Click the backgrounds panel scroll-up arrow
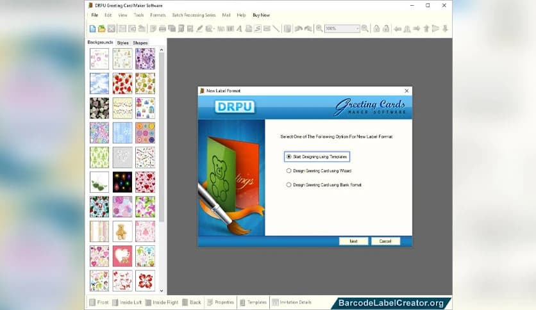536x310 pixels. coord(162,50)
